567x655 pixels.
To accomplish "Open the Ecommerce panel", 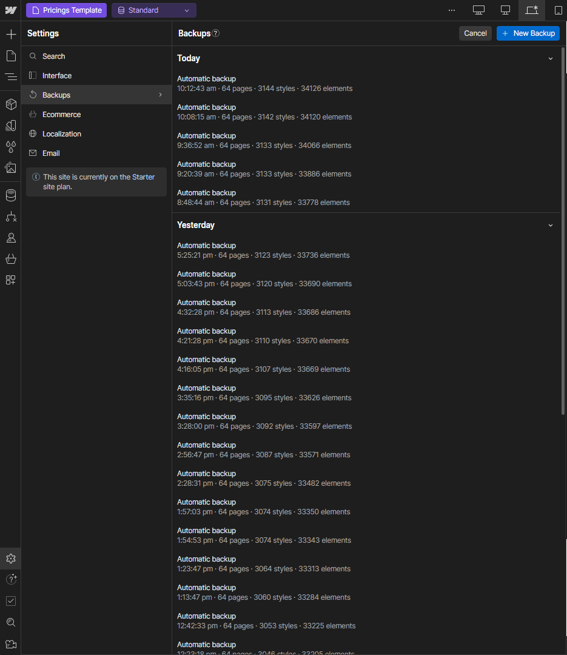I will tap(10, 259).
